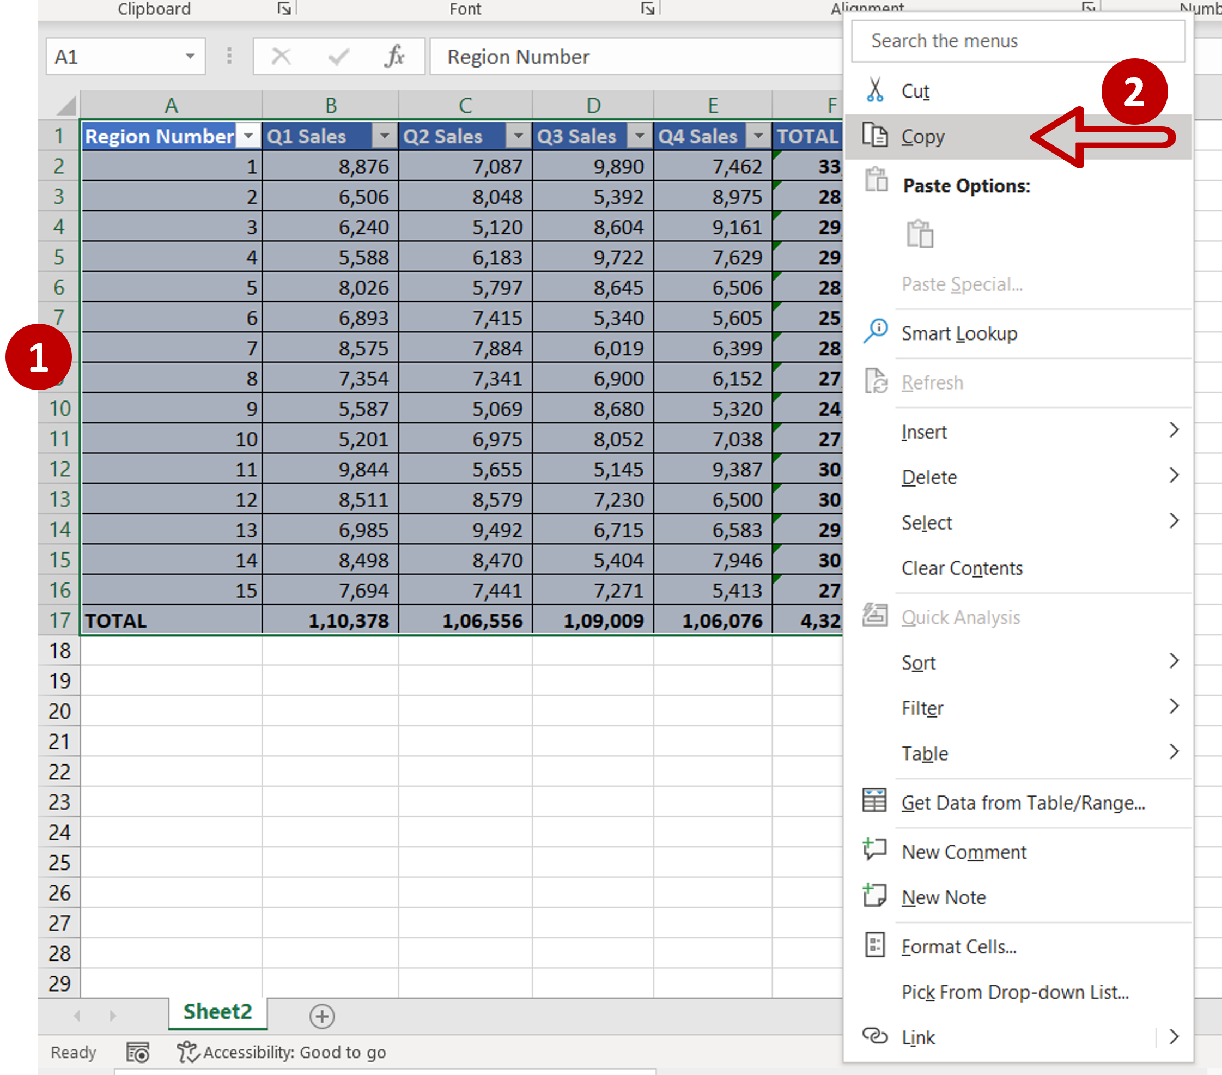Choose Format Cells menu entry
Viewport: 1222px width, 1075px height.
pyautogui.click(x=1019, y=946)
